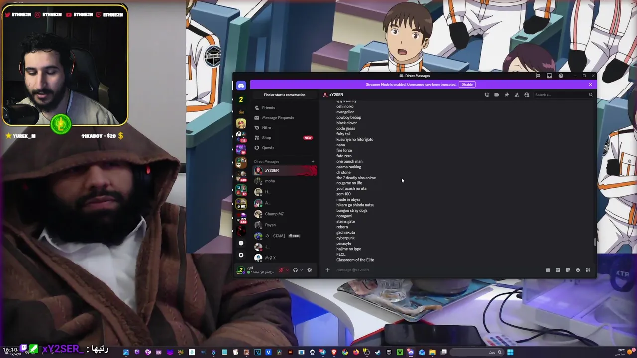Open the GIF picker

pyautogui.click(x=558, y=270)
